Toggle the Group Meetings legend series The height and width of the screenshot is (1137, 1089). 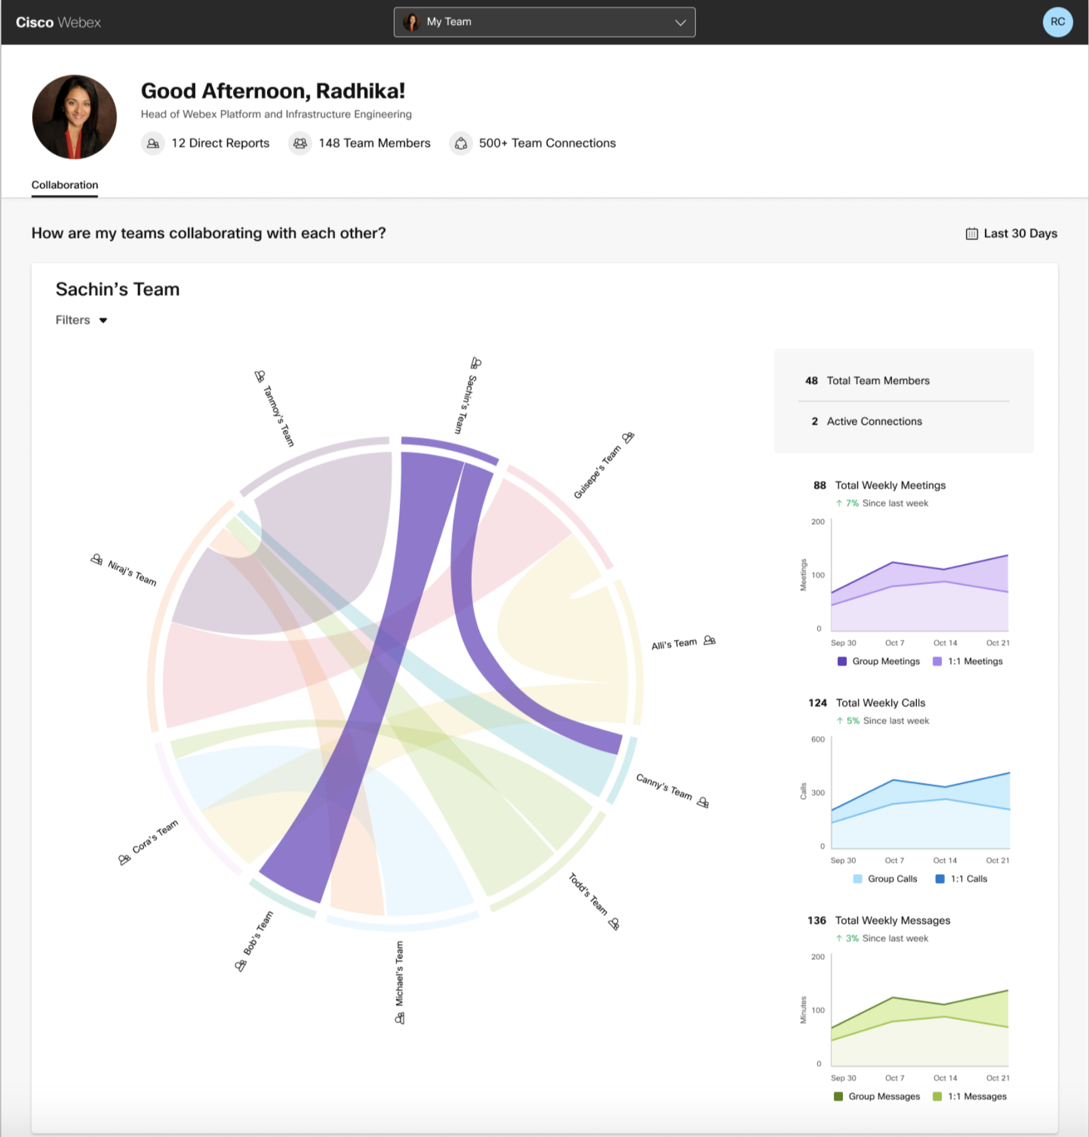[879, 661]
